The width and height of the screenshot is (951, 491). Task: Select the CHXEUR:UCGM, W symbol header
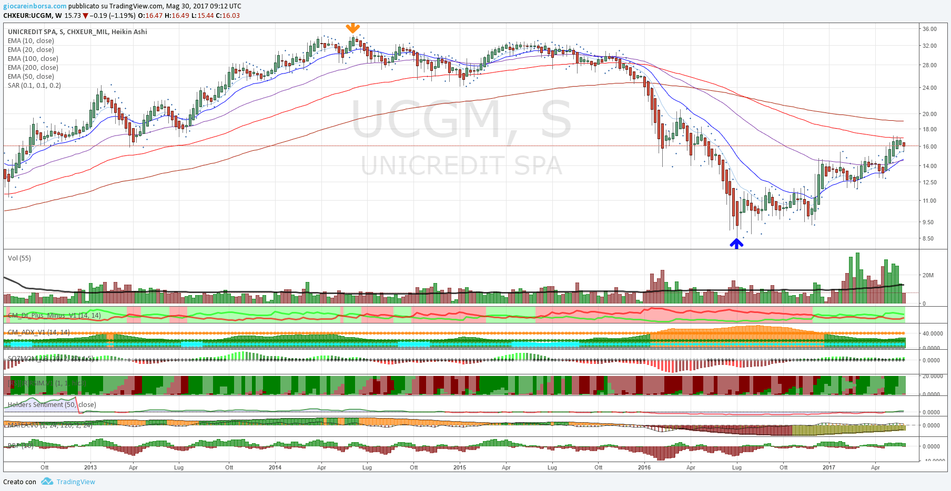tap(33, 15)
